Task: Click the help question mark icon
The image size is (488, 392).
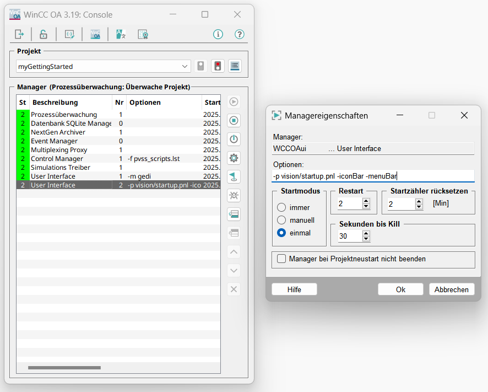Action: 239,34
